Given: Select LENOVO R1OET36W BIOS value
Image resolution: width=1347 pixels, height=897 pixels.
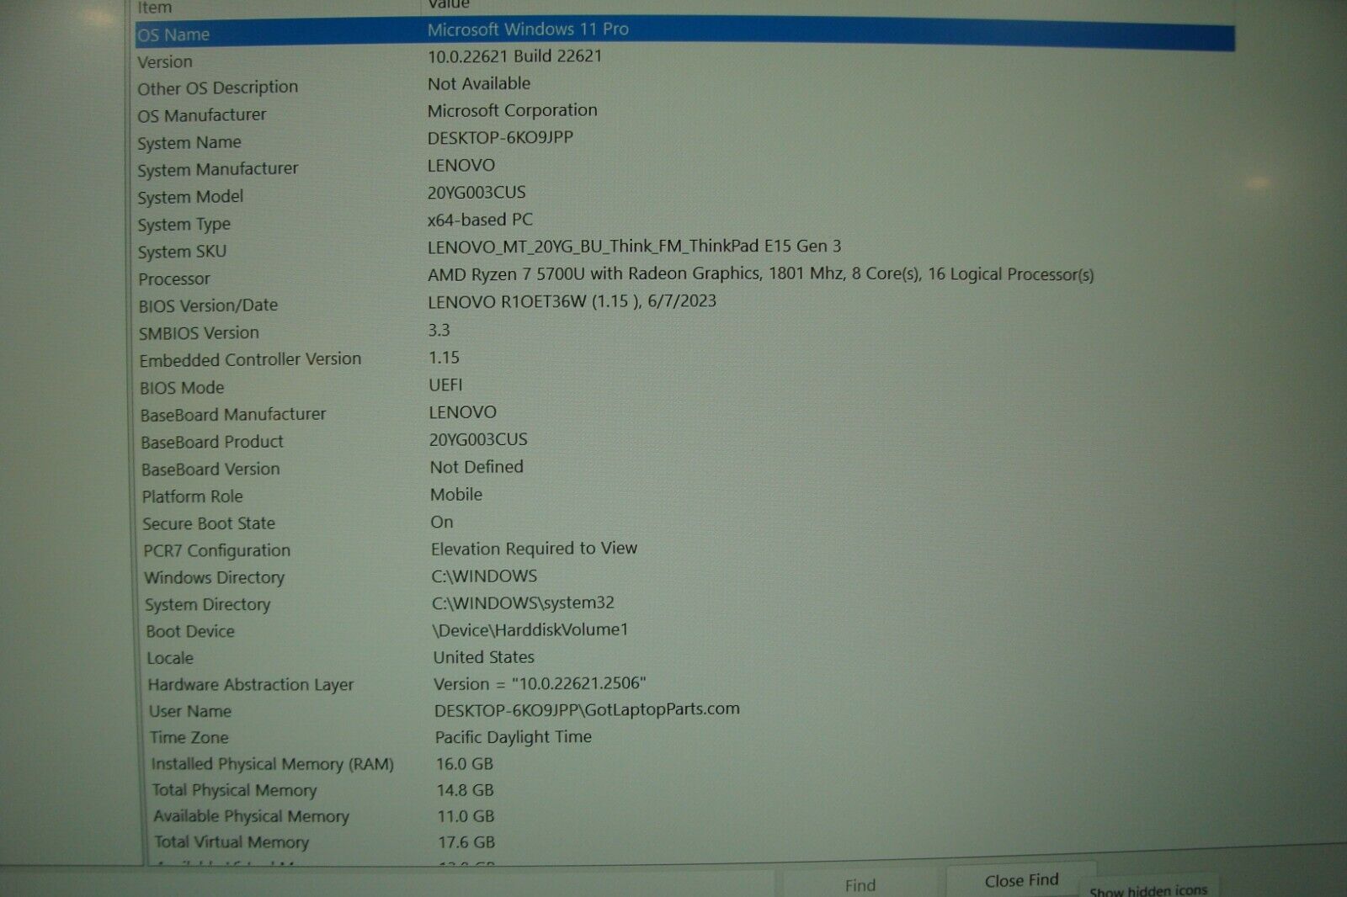Looking at the screenshot, I should coord(572,301).
